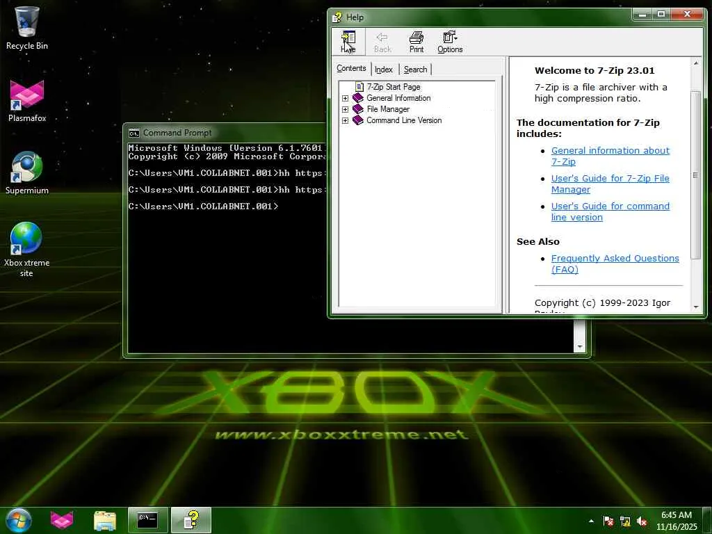Click Command Prompt taskbar button
The height and width of the screenshot is (534, 712).
[148, 520]
